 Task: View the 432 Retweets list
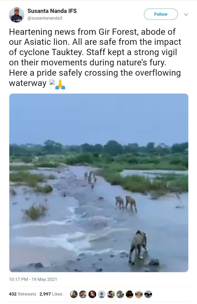[x=22, y=294]
